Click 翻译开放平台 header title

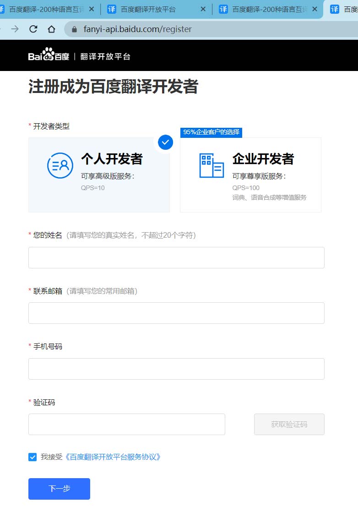tap(105, 57)
